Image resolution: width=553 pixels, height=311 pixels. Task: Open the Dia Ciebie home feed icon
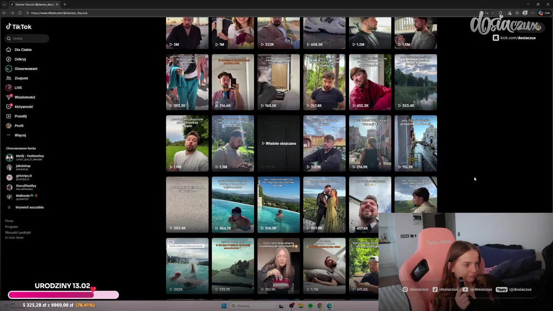pyautogui.click(x=9, y=50)
